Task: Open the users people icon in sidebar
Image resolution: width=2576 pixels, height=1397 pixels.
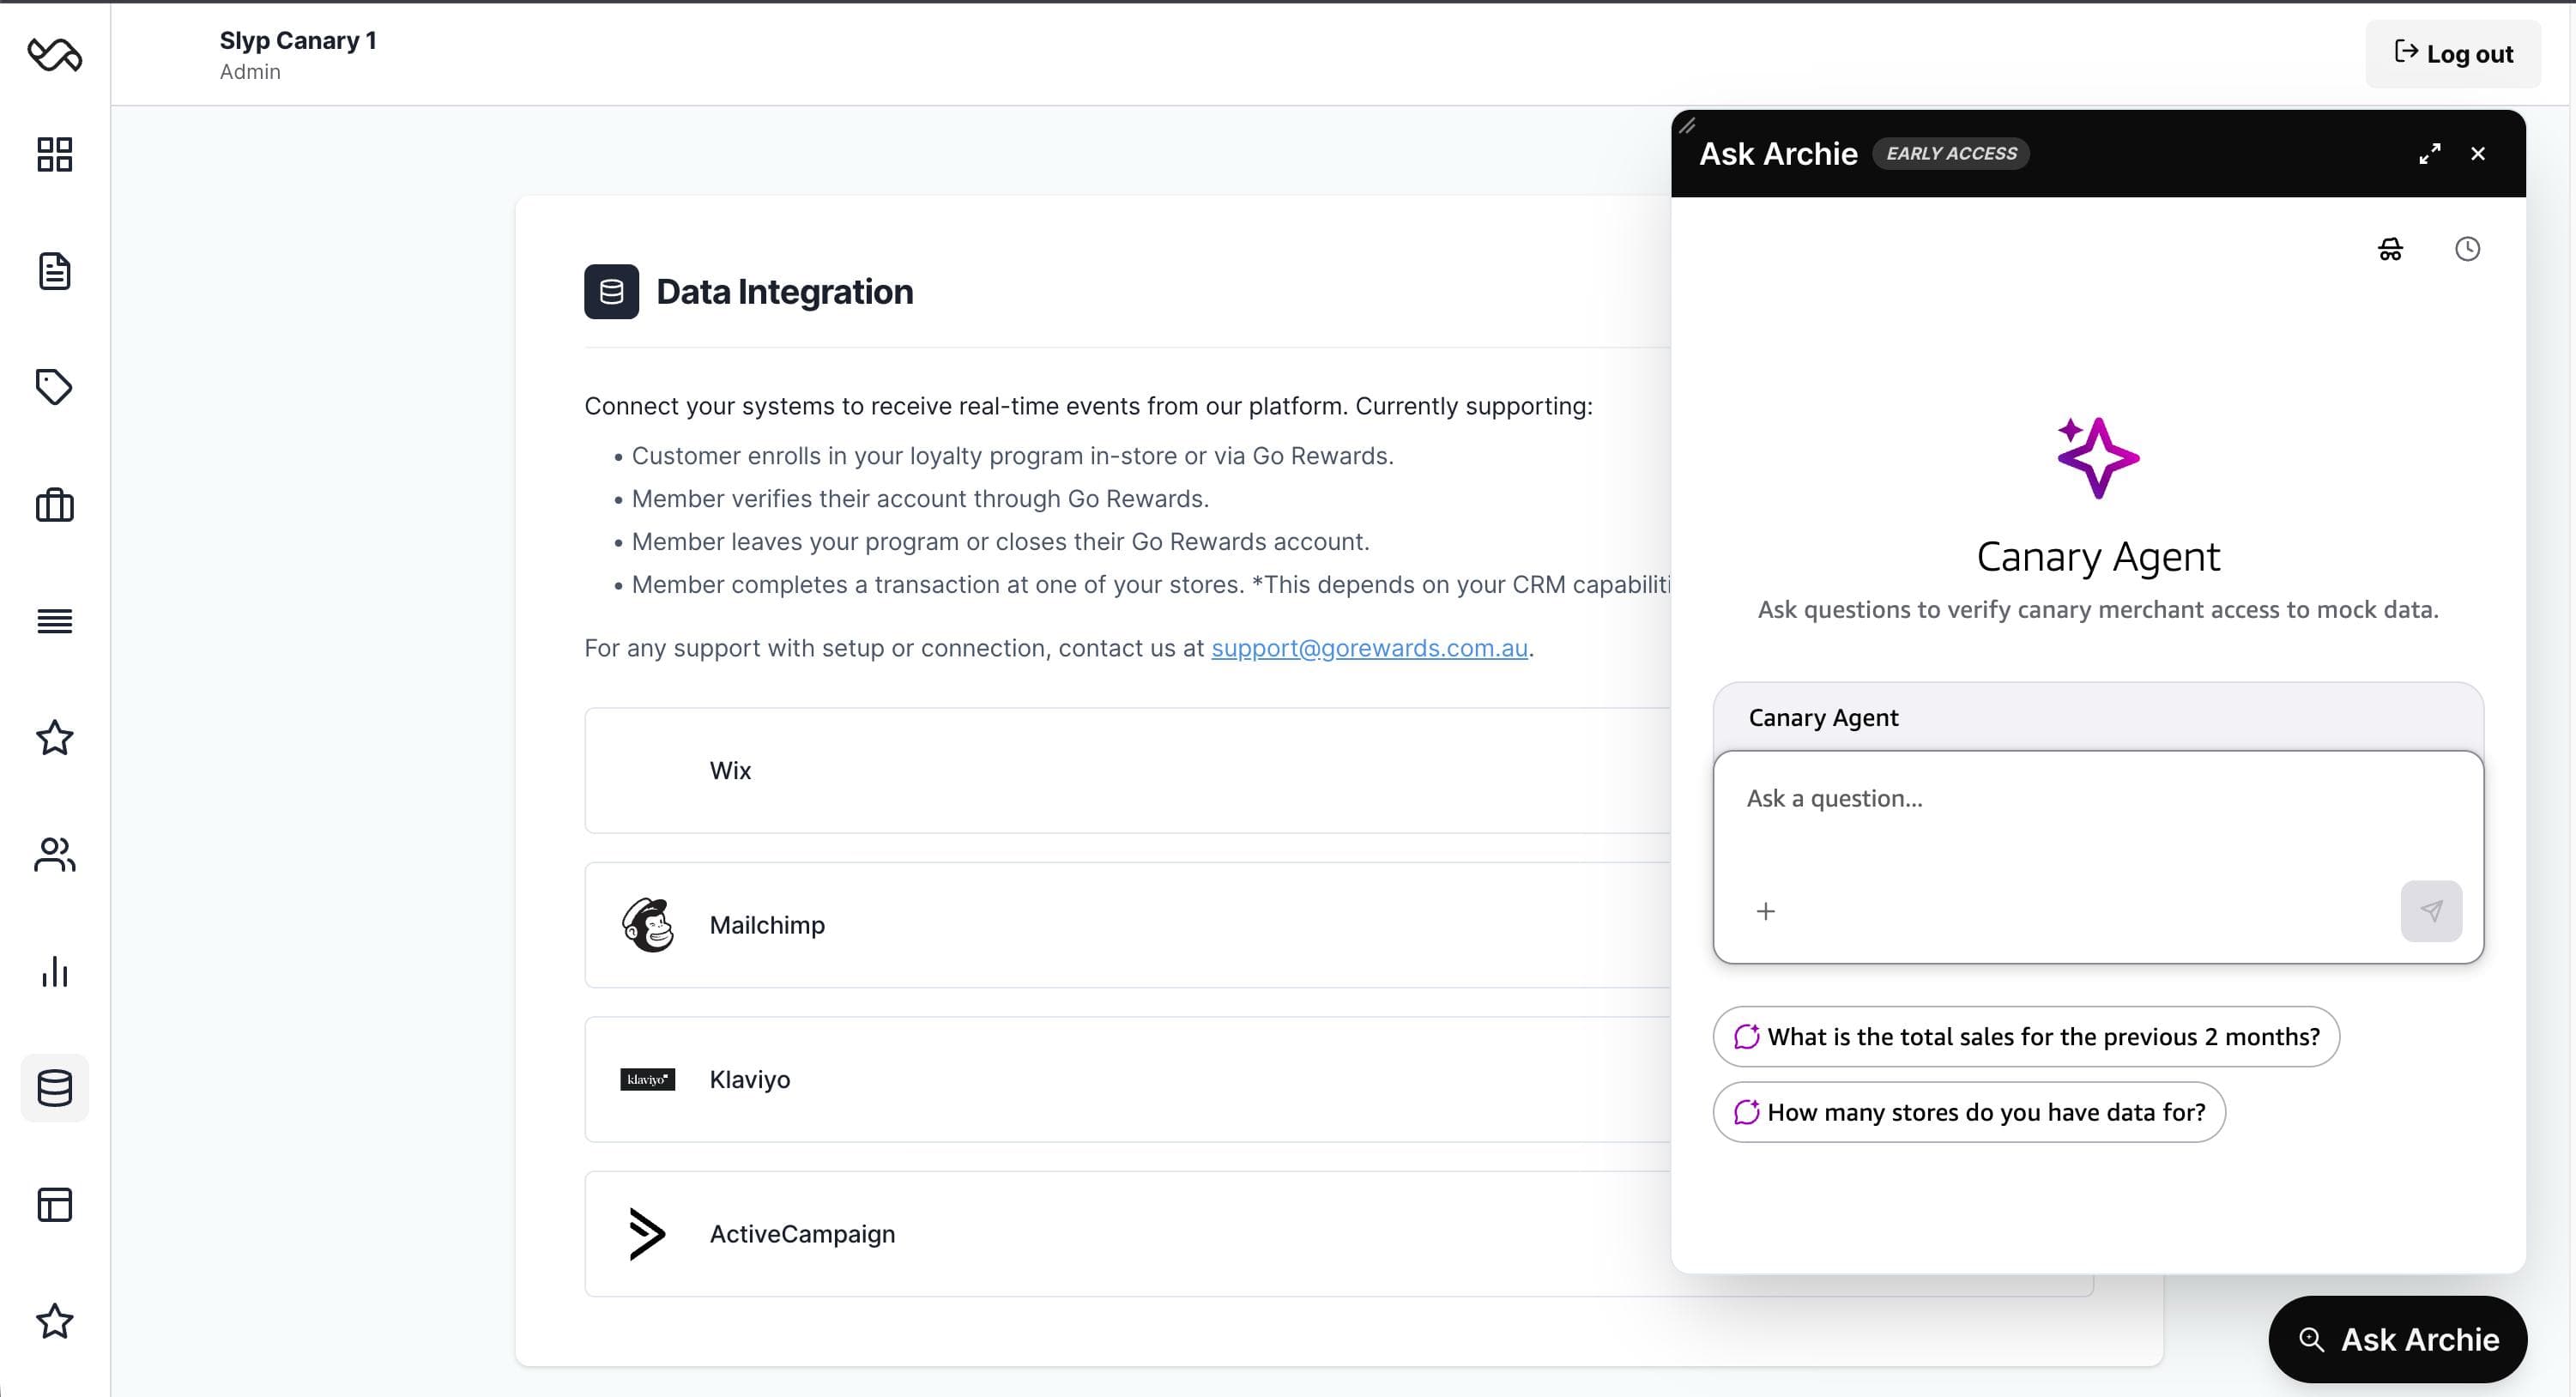Action: pyautogui.click(x=54, y=854)
